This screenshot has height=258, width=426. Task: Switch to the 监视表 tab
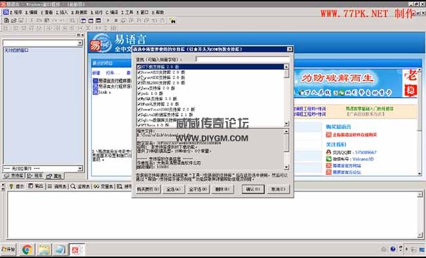[x=81, y=187]
